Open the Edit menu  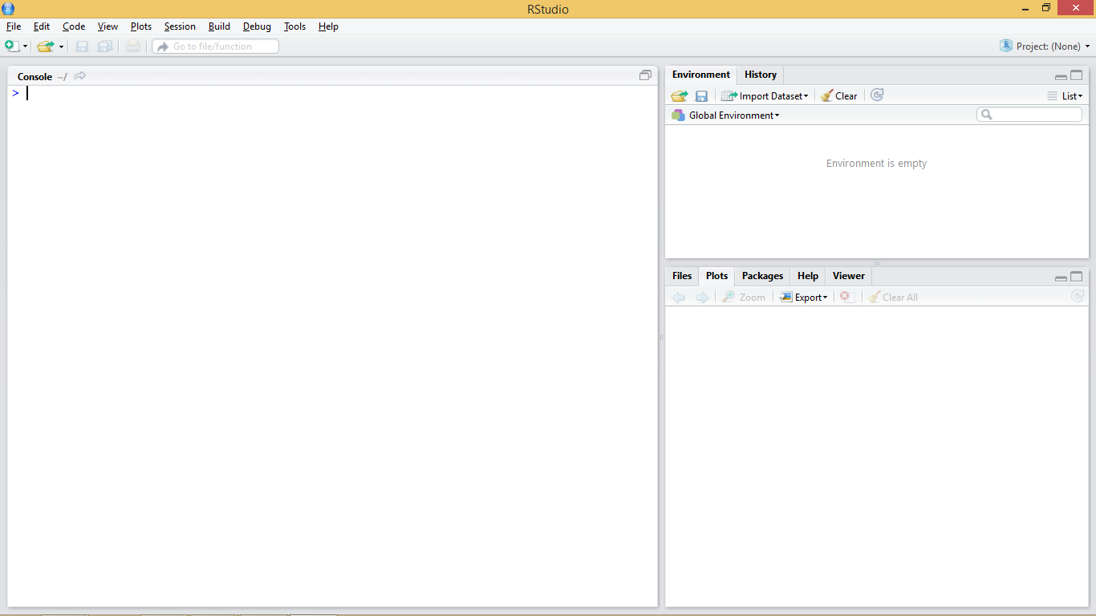42,26
